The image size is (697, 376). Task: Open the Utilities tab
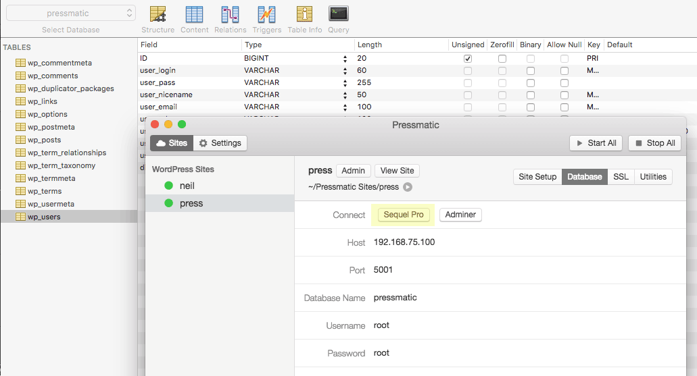(x=653, y=177)
